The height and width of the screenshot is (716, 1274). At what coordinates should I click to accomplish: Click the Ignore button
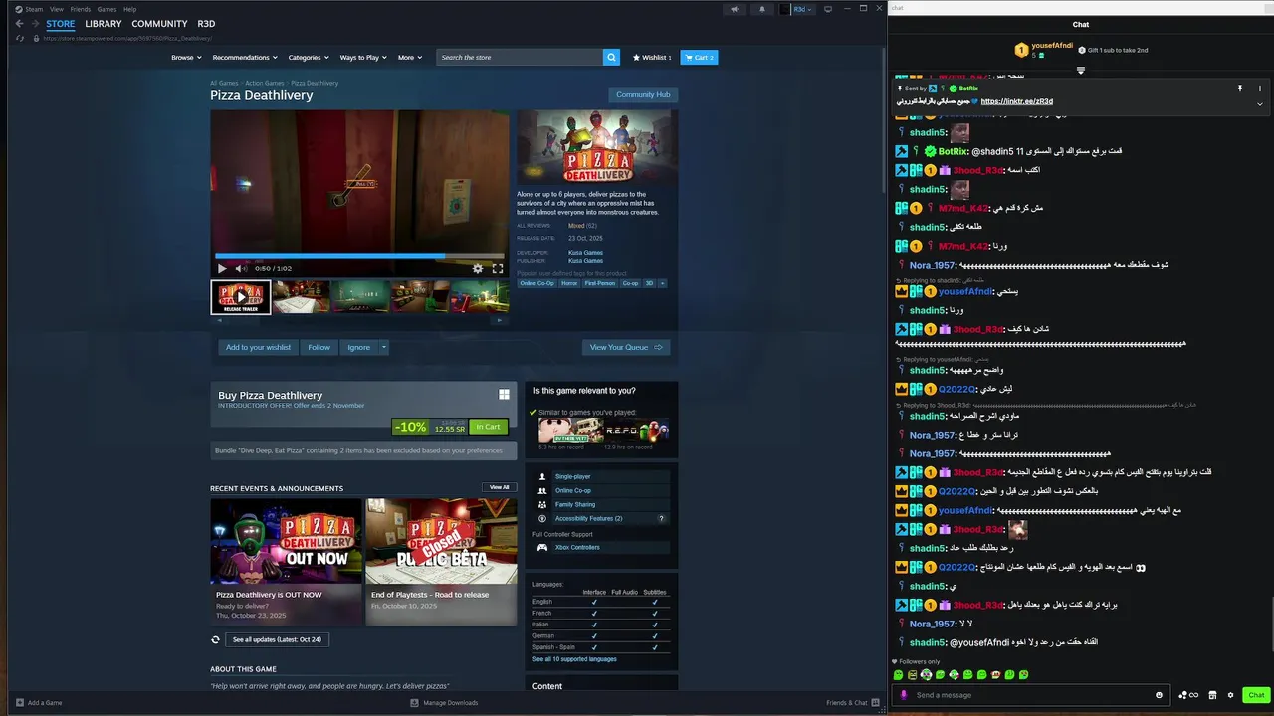click(359, 347)
